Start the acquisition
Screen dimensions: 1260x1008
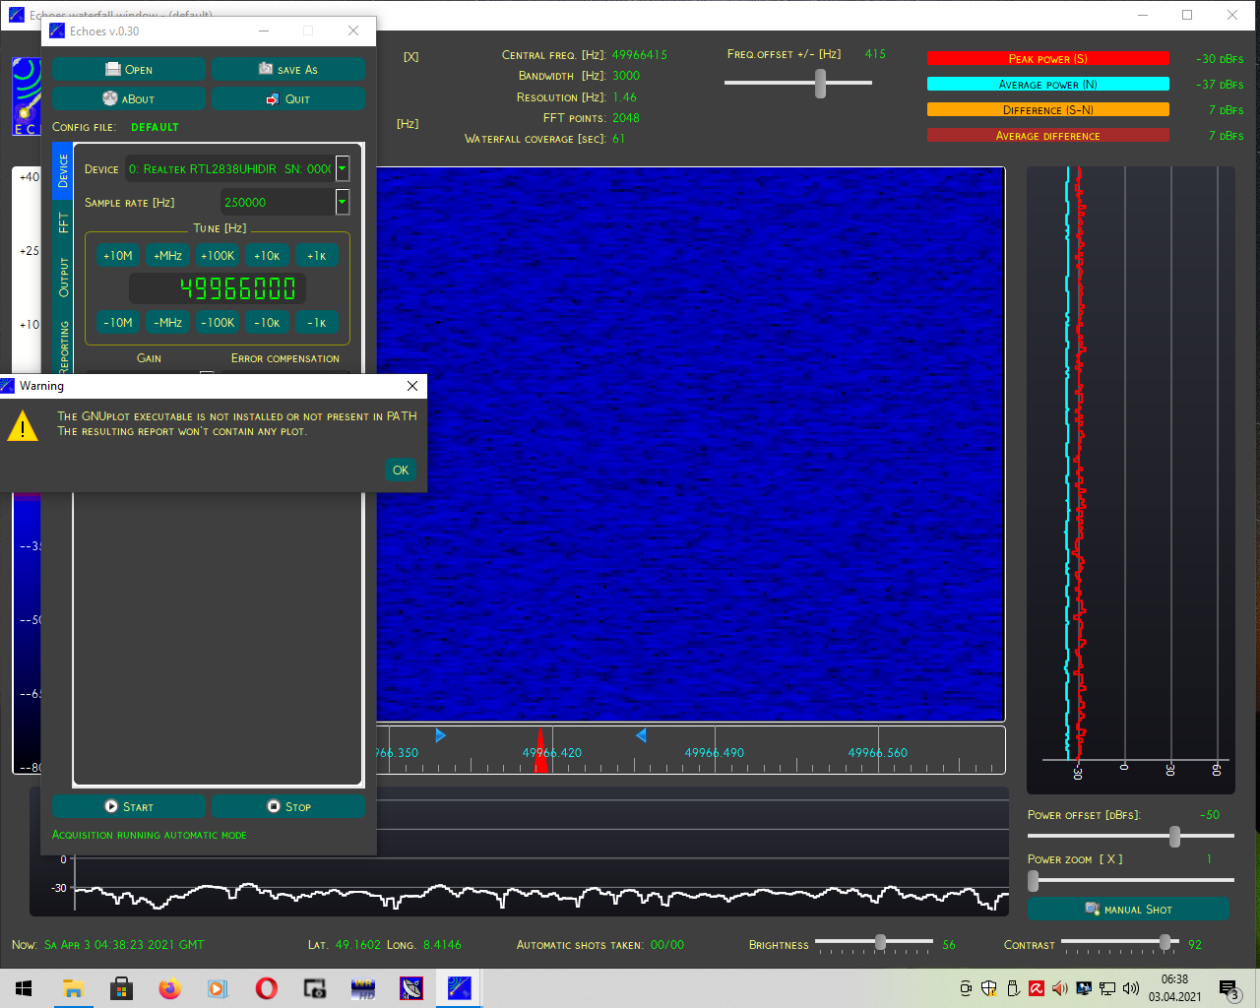129,806
